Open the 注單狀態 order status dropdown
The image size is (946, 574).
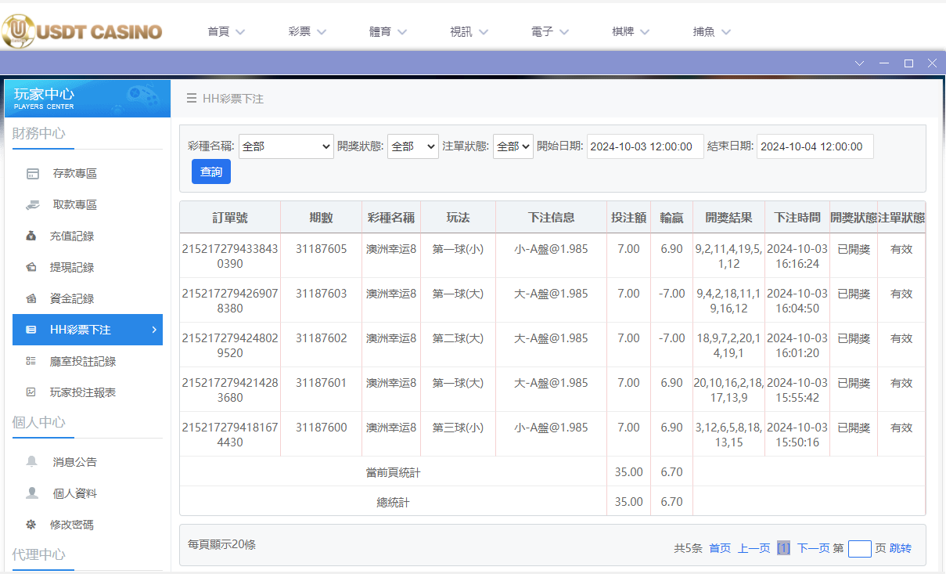513,146
